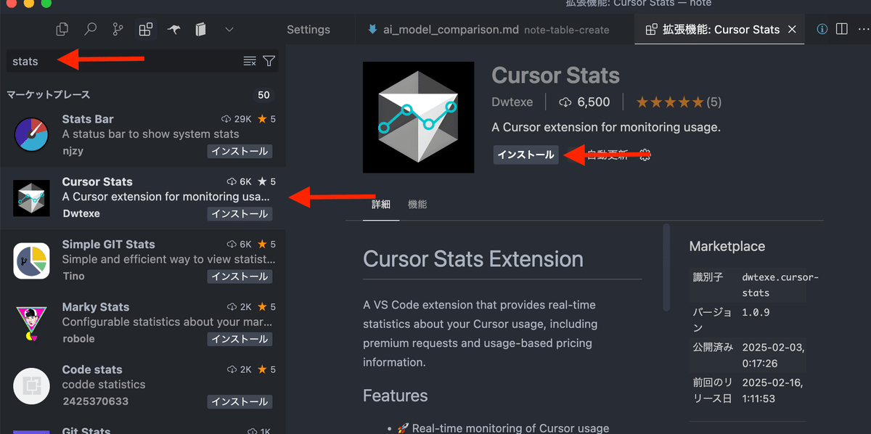
Task: Open the Source Control view
Action: [118, 29]
